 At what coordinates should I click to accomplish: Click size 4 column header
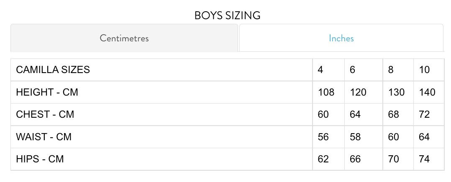coord(320,70)
